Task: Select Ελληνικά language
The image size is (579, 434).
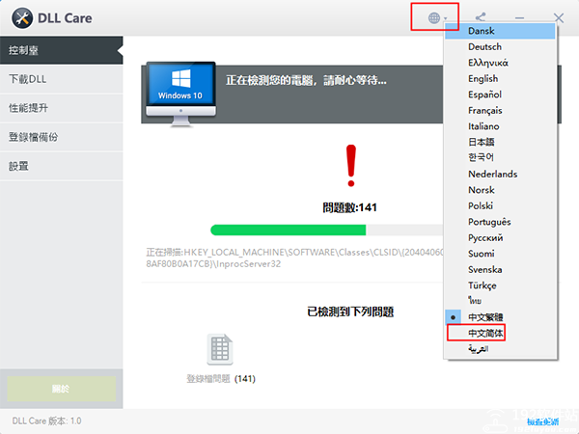Action: coord(500,63)
